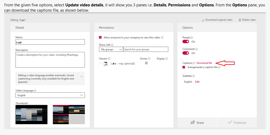Click info icon beside Display
270x135 pixels.
(x=167, y=58)
